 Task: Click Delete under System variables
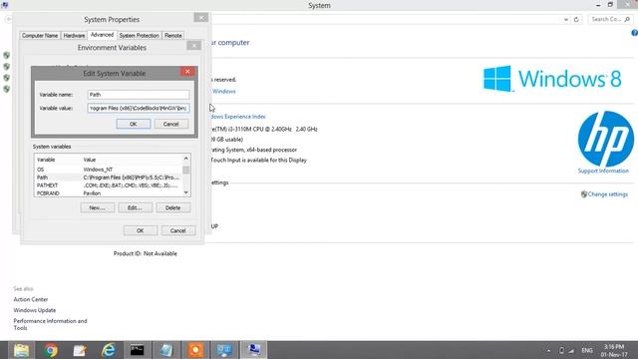pos(172,207)
